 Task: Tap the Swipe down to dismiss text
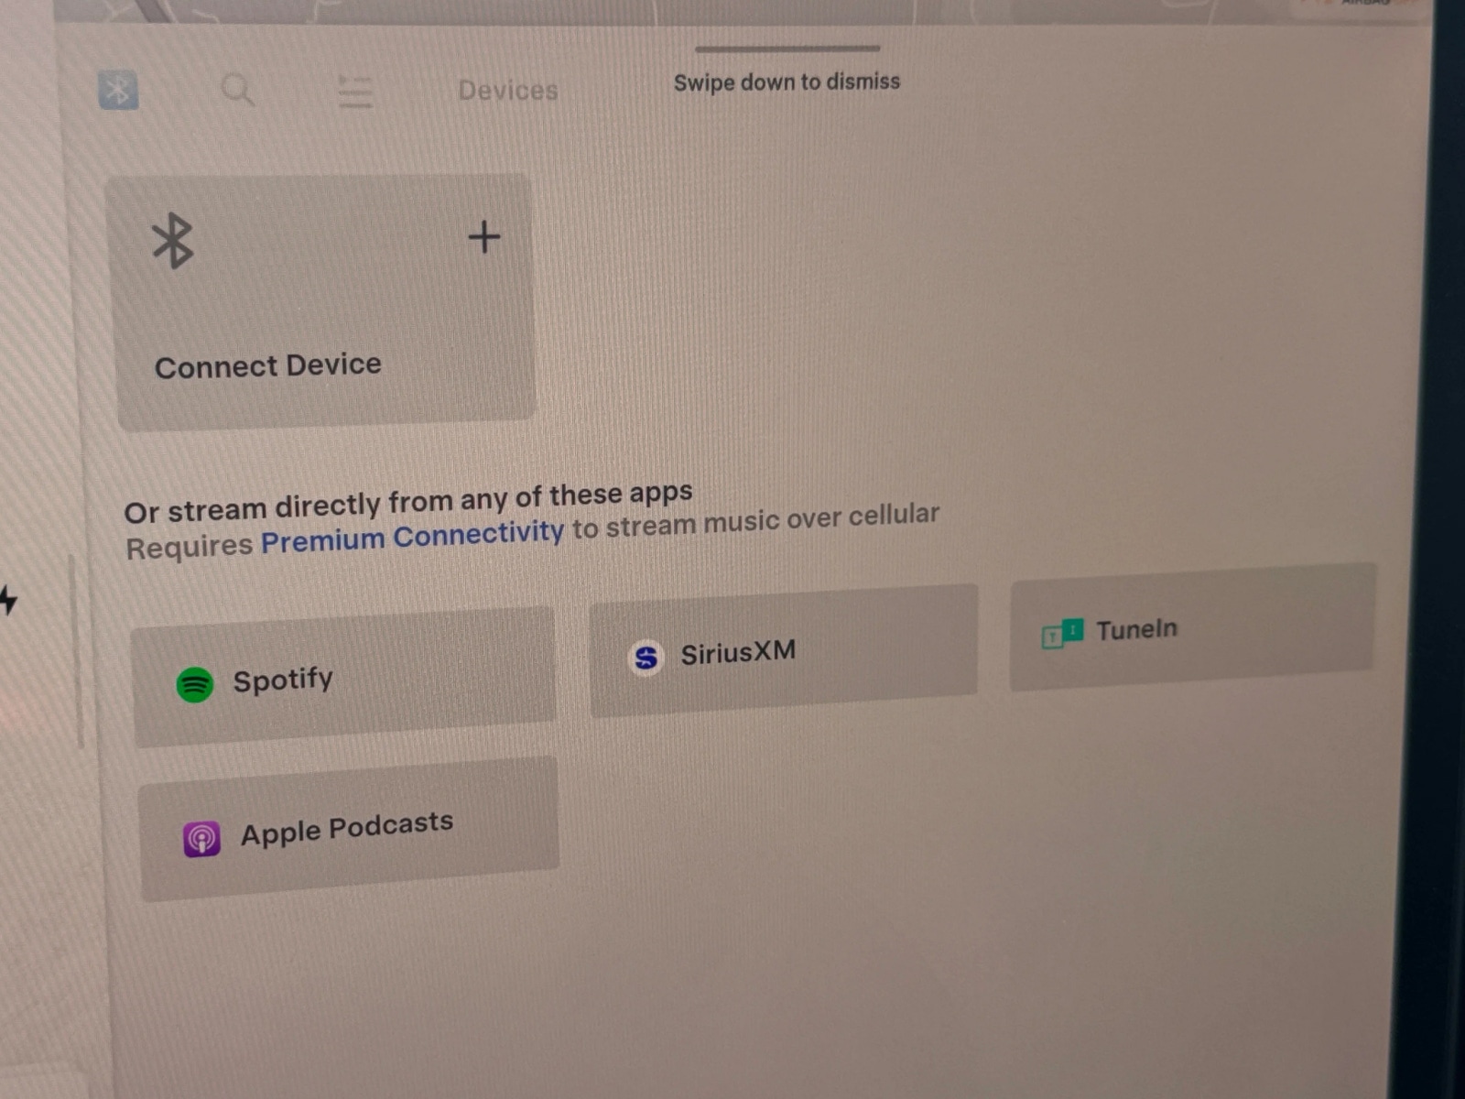pyautogui.click(x=787, y=82)
